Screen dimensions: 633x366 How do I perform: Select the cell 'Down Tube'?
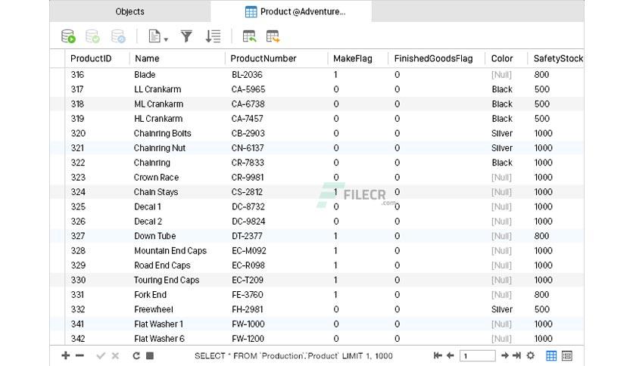(154, 236)
